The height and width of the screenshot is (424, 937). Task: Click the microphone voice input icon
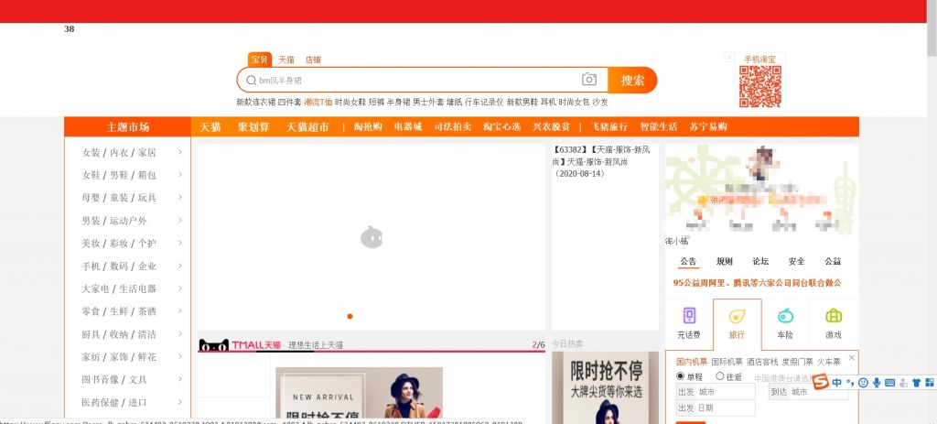(x=877, y=383)
